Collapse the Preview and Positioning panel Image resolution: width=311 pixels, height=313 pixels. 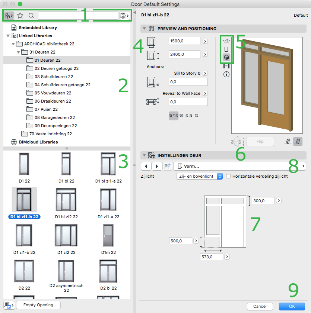click(144, 29)
